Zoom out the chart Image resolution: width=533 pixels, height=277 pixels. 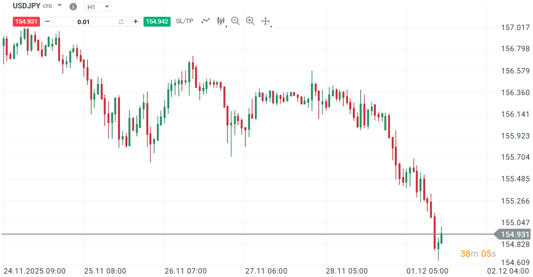(x=235, y=21)
